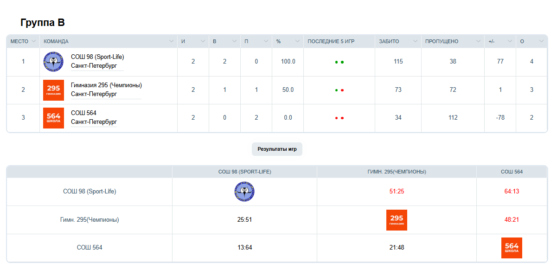Click the СОШ 564 orange logo in standings

(53, 118)
